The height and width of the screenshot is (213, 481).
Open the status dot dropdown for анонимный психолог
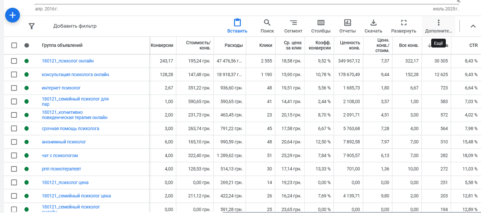click(26, 142)
